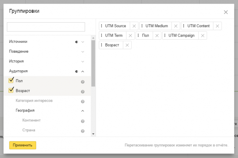Viewport: 238px width, 158px height.
Task: Click the UTM Source chip label
Action: 115,26
